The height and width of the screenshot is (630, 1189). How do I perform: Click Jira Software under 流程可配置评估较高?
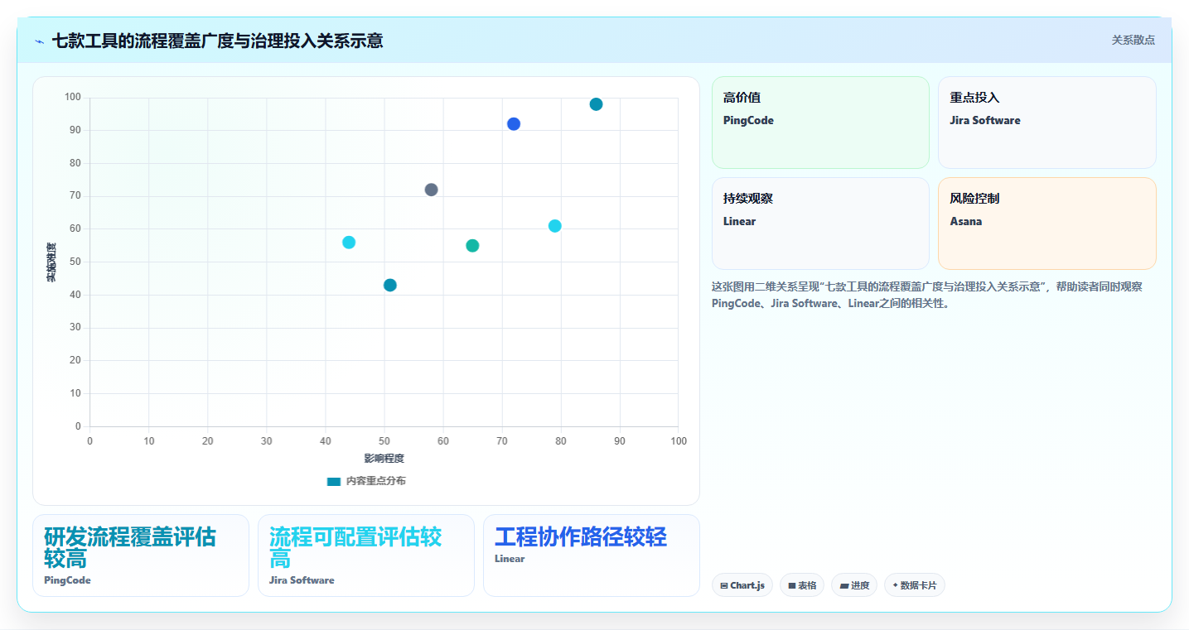302,580
